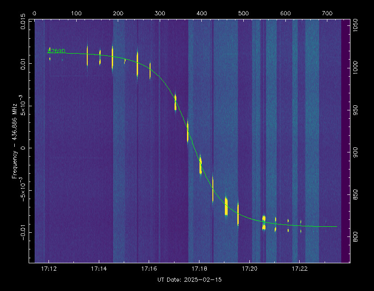Image resolution: width=374 pixels, height=291 pixels.
Task: Select the 17:16 time axis label
Action: pyautogui.click(x=149, y=268)
